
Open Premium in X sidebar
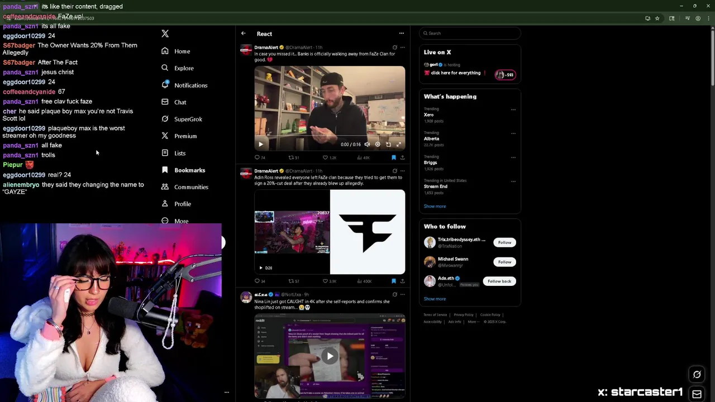[179, 136]
